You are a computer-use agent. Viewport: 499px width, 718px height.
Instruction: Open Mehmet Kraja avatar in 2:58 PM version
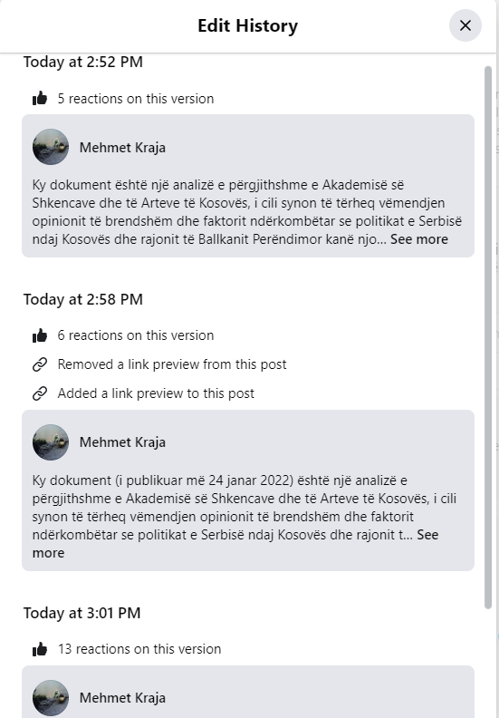click(51, 442)
